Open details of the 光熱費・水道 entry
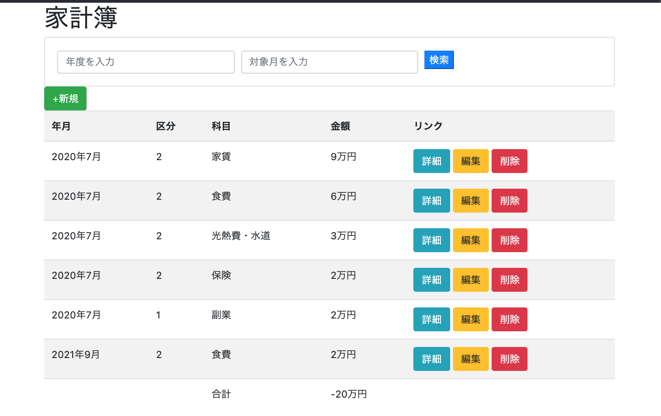Screen dimensions: 661x416 pos(431,240)
